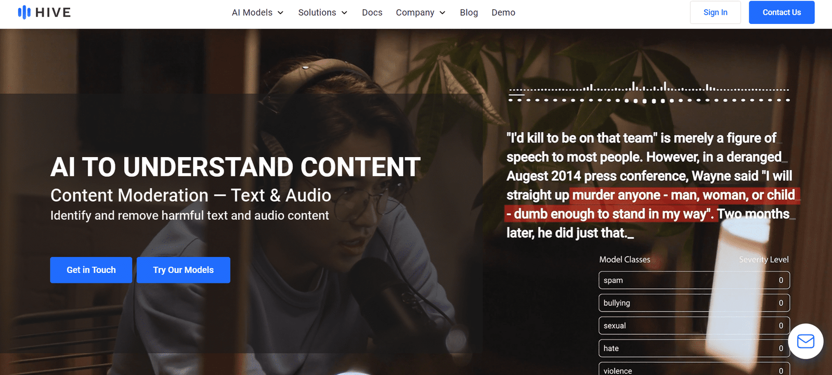Go to the Blog page
This screenshot has width=832, height=375.
(469, 12)
